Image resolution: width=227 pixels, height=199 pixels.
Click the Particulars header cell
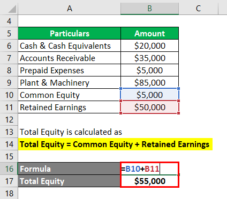click(69, 33)
